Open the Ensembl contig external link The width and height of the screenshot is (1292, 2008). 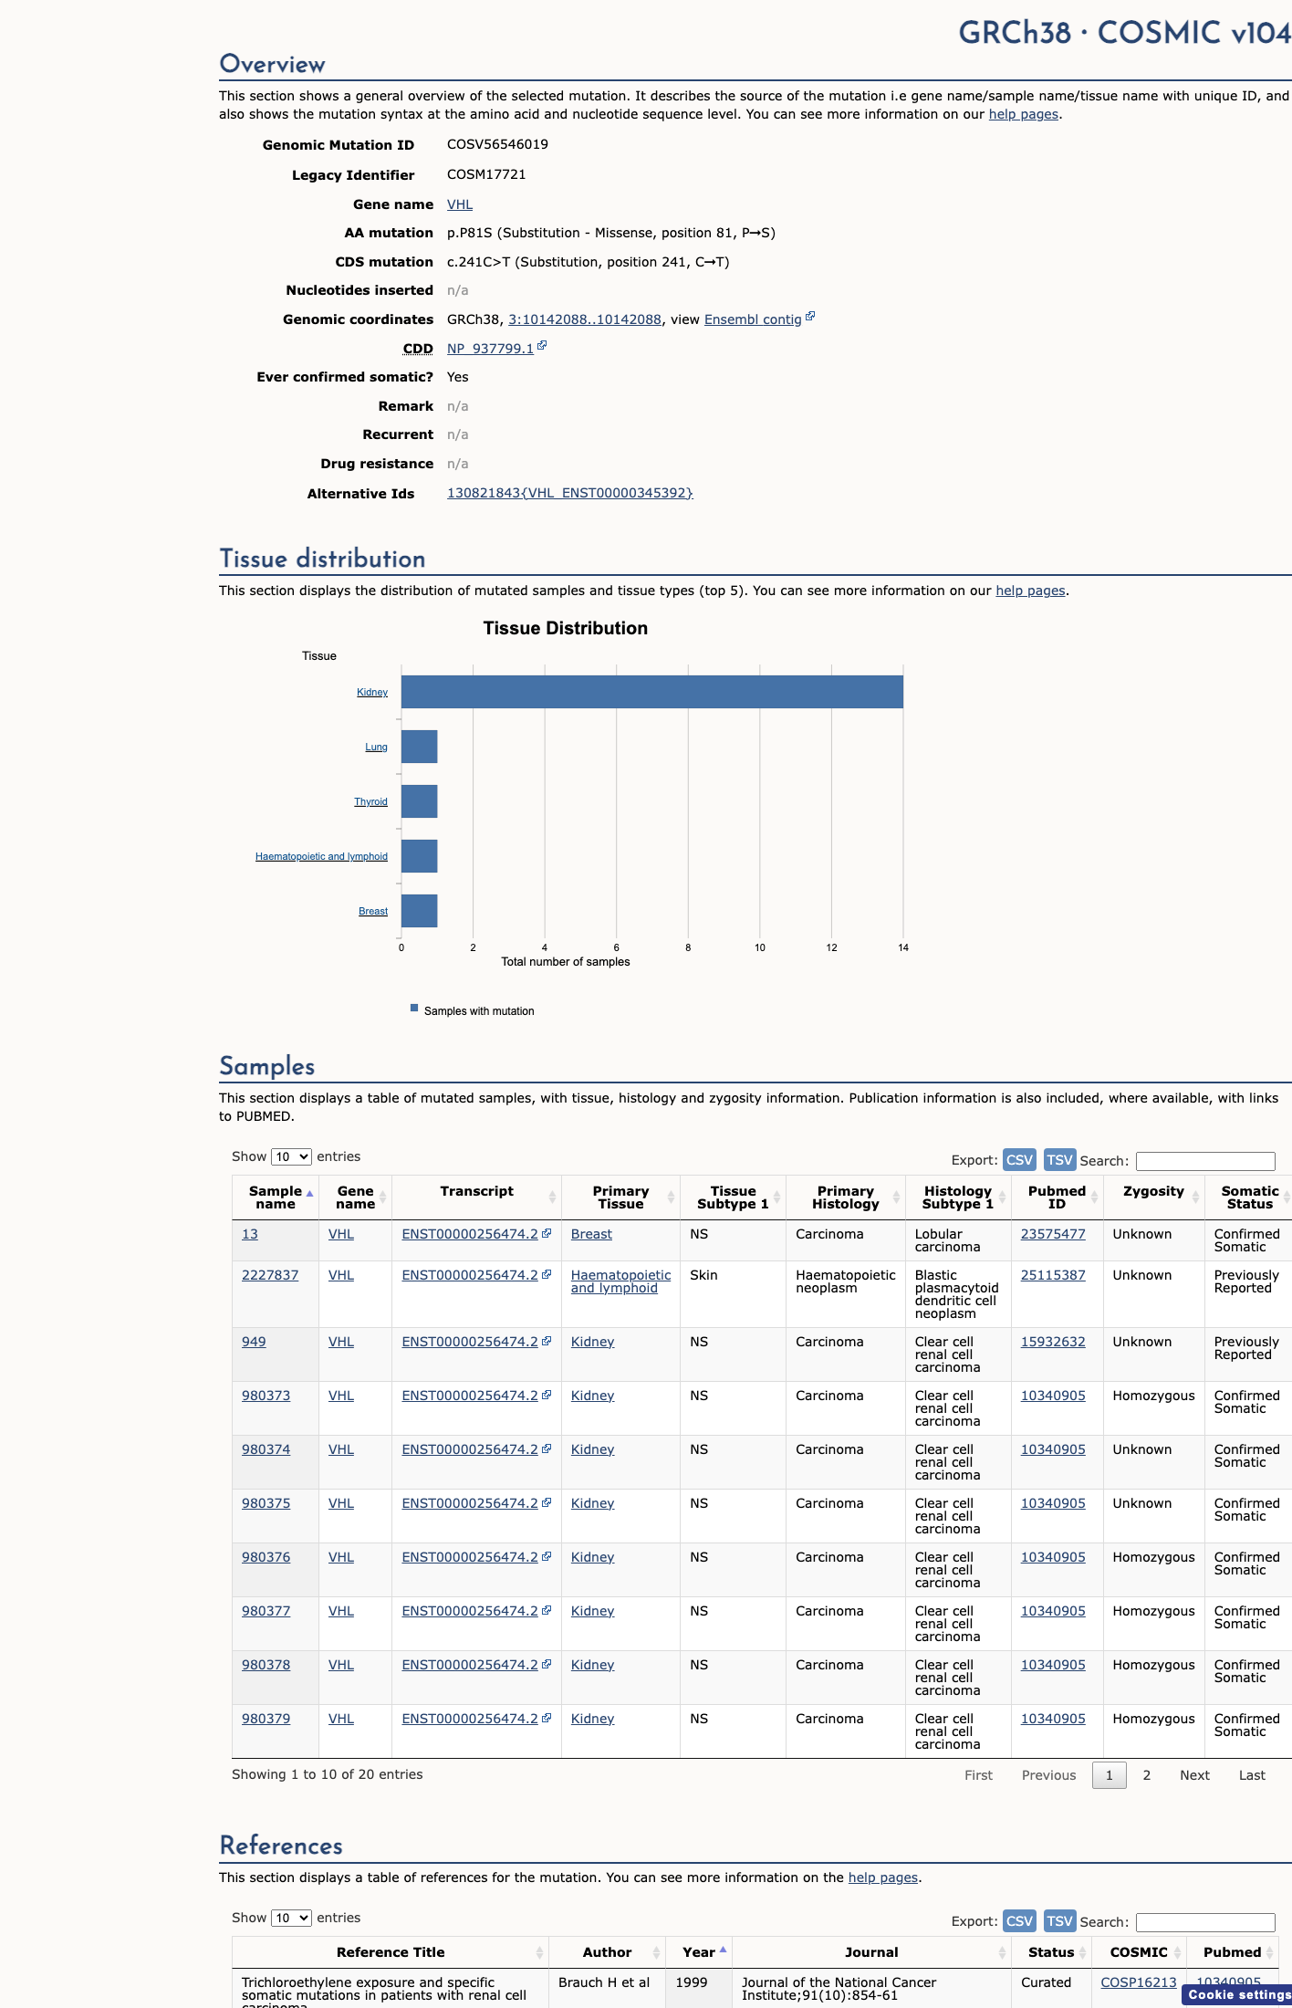(753, 319)
